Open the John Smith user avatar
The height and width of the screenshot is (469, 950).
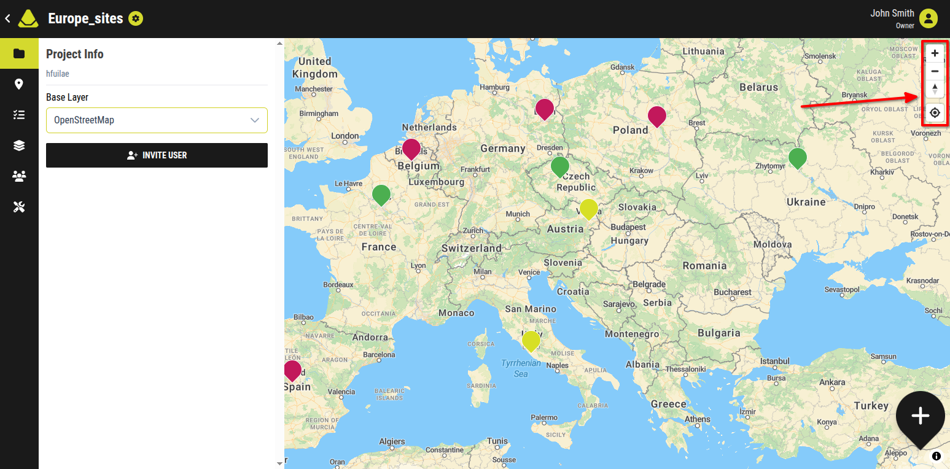(x=929, y=19)
